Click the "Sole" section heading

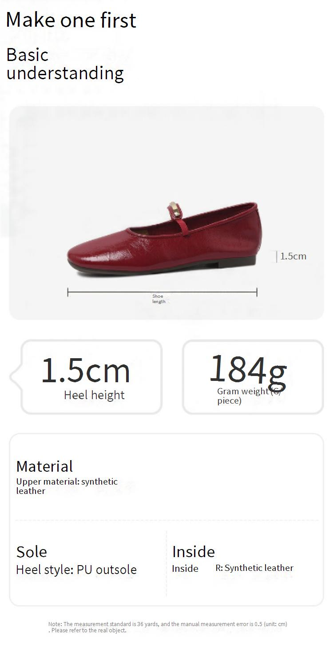[x=32, y=552]
